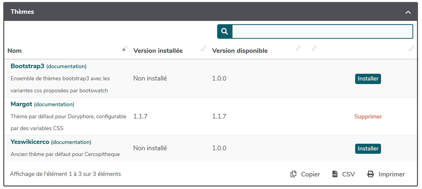Click sort arrows of the Installer actions column
The width and height of the screenshot is (422, 189).
(x=411, y=49)
